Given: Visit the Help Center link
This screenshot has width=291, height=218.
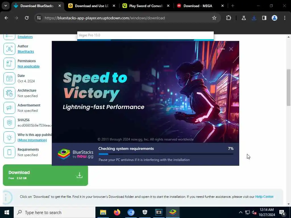Looking at the screenshot, I should click(x=264, y=197).
